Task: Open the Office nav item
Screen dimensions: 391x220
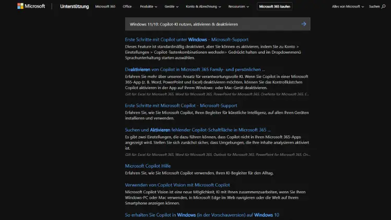Action: pos(127,6)
